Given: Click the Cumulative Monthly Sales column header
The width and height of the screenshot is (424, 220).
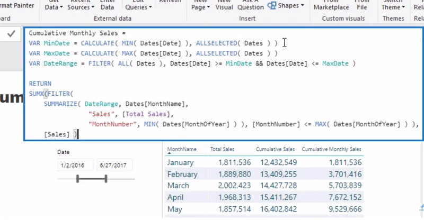Looking at the screenshot, I should pyautogui.click(x=331, y=149).
